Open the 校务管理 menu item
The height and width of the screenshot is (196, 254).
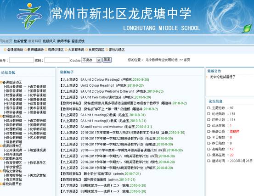point(20,41)
